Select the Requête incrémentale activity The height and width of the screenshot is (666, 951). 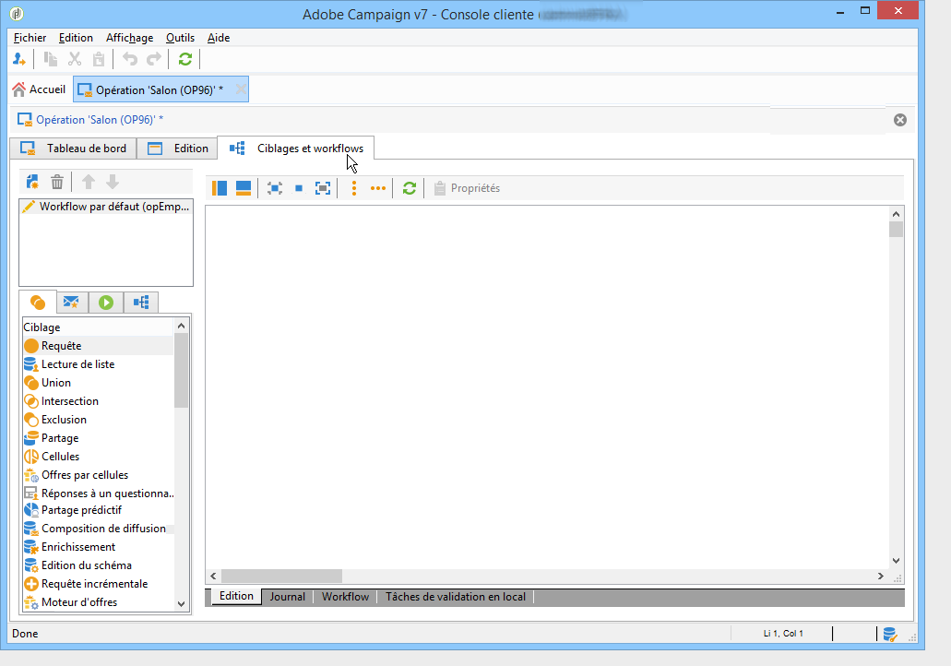click(x=99, y=584)
